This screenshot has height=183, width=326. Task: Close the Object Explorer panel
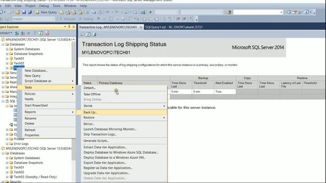tap(73, 27)
